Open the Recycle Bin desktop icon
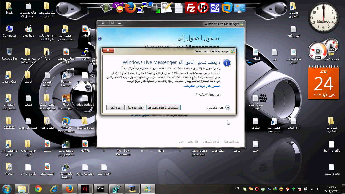The height and width of the screenshot is (194, 345). pos(9,54)
